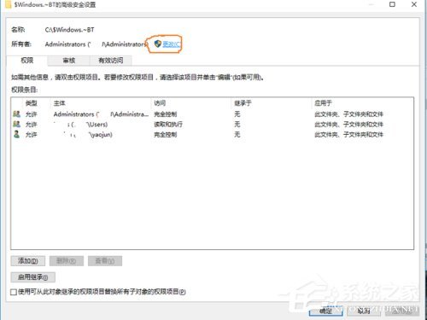Screen dimensions: 427x320
Task: Open the 审核 tab
Action: pyautogui.click(x=68, y=61)
